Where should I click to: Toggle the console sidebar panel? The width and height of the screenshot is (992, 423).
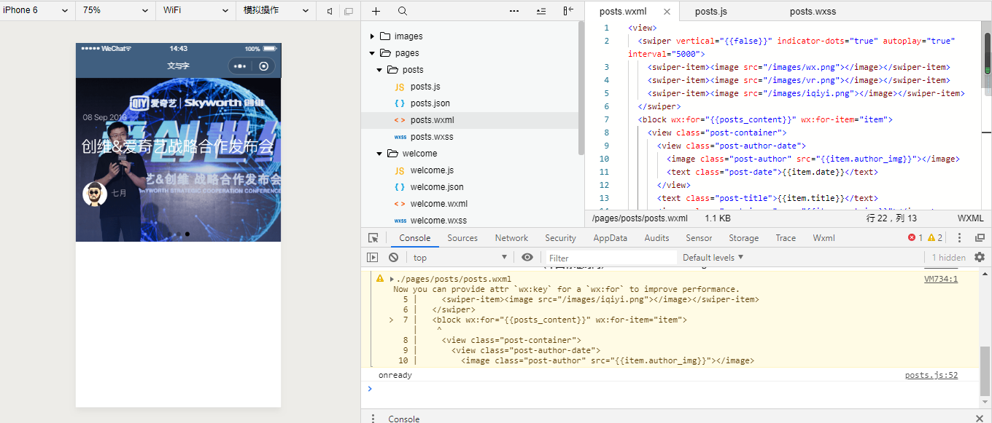point(373,257)
